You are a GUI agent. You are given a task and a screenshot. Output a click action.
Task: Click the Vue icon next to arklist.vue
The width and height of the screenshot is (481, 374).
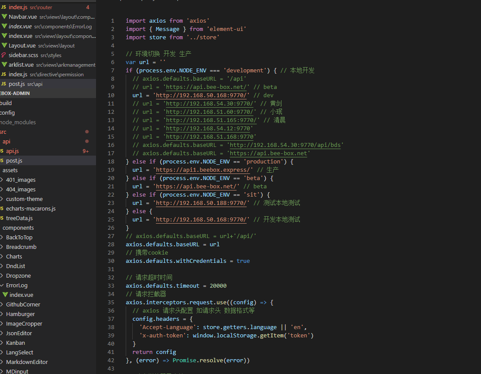pos(4,65)
